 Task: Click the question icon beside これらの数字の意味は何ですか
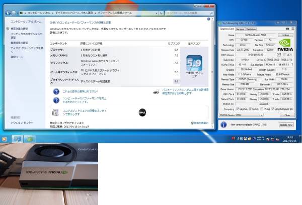point(56,92)
